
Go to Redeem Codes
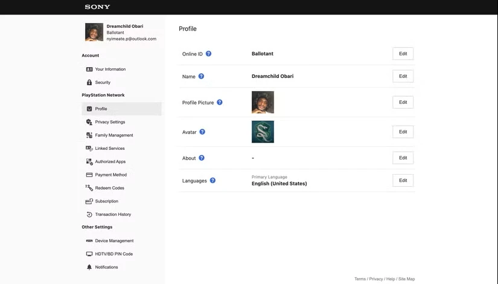click(x=110, y=188)
